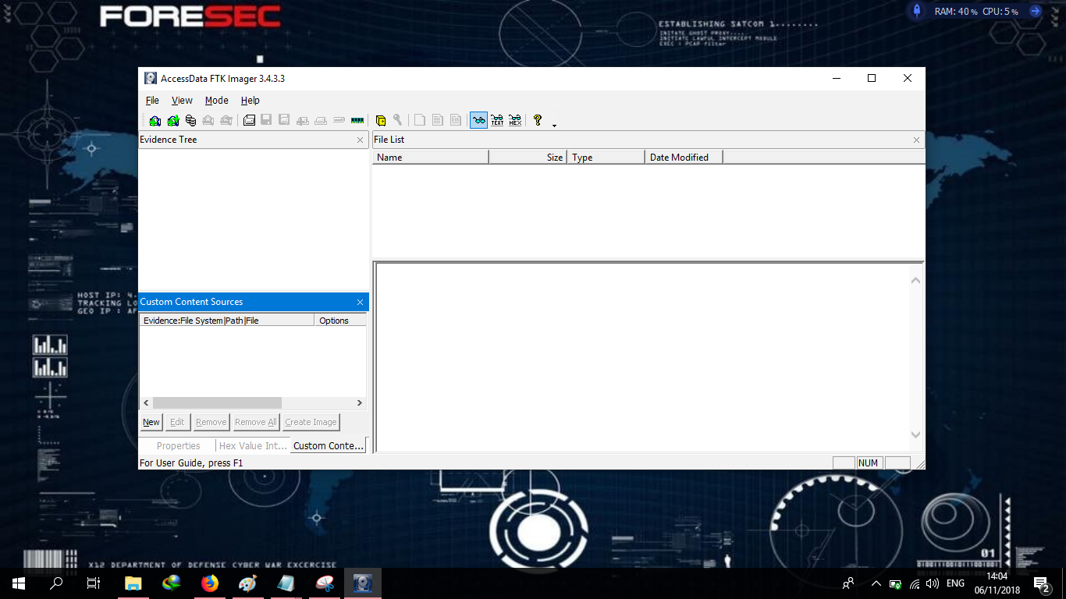Select the Custom Content Sources tab

[329, 445]
